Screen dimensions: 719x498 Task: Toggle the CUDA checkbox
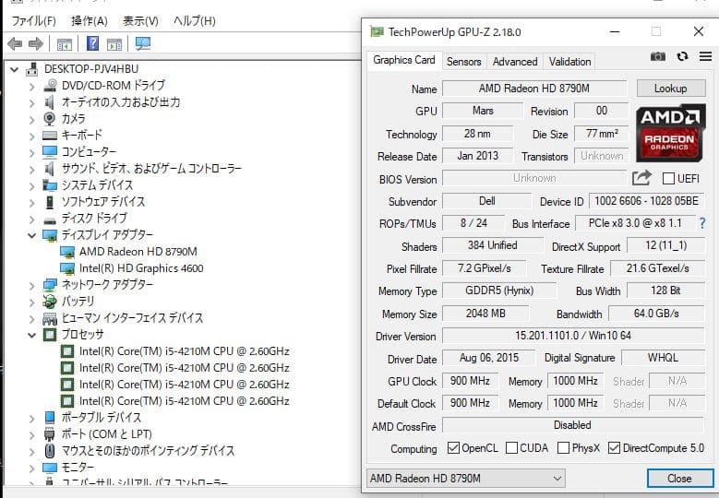point(511,447)
